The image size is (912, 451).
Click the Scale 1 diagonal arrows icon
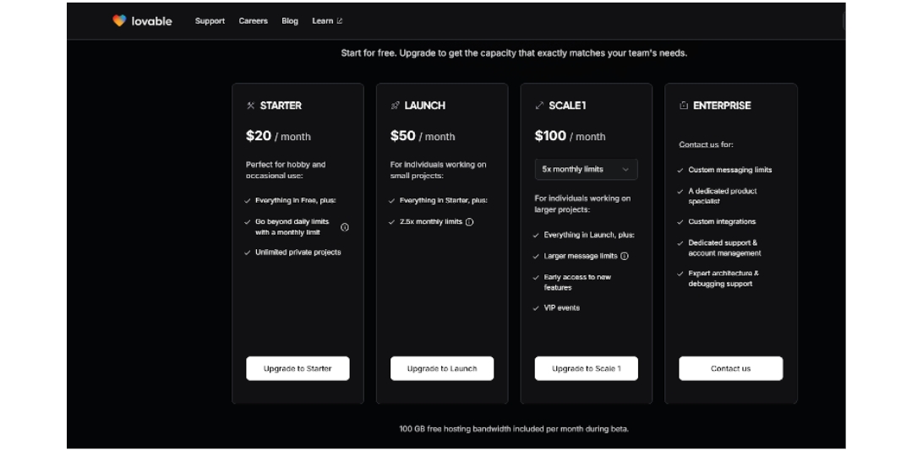point(539,106)
